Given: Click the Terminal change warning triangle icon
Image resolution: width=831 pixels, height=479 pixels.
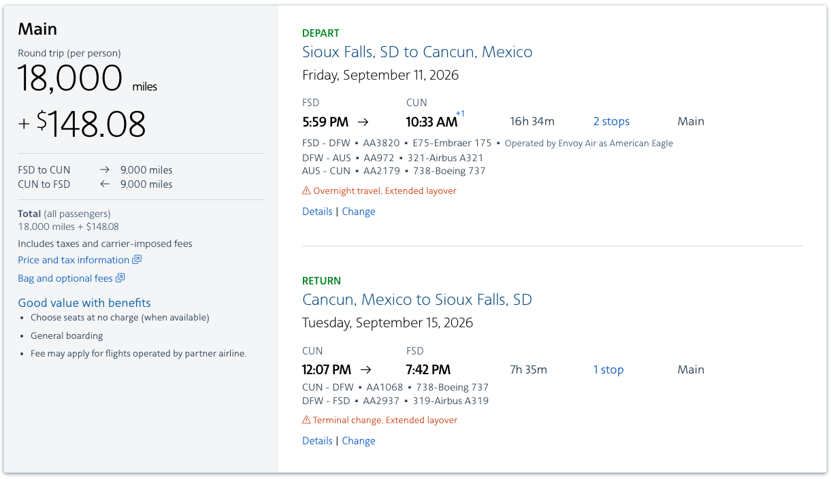Looking at the screenshot, I should pyautogui.click(x=306, y=420).
